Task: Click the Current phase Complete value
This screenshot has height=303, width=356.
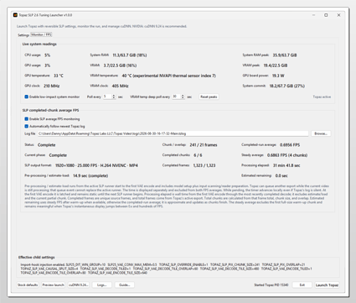Action: point(58,155)
